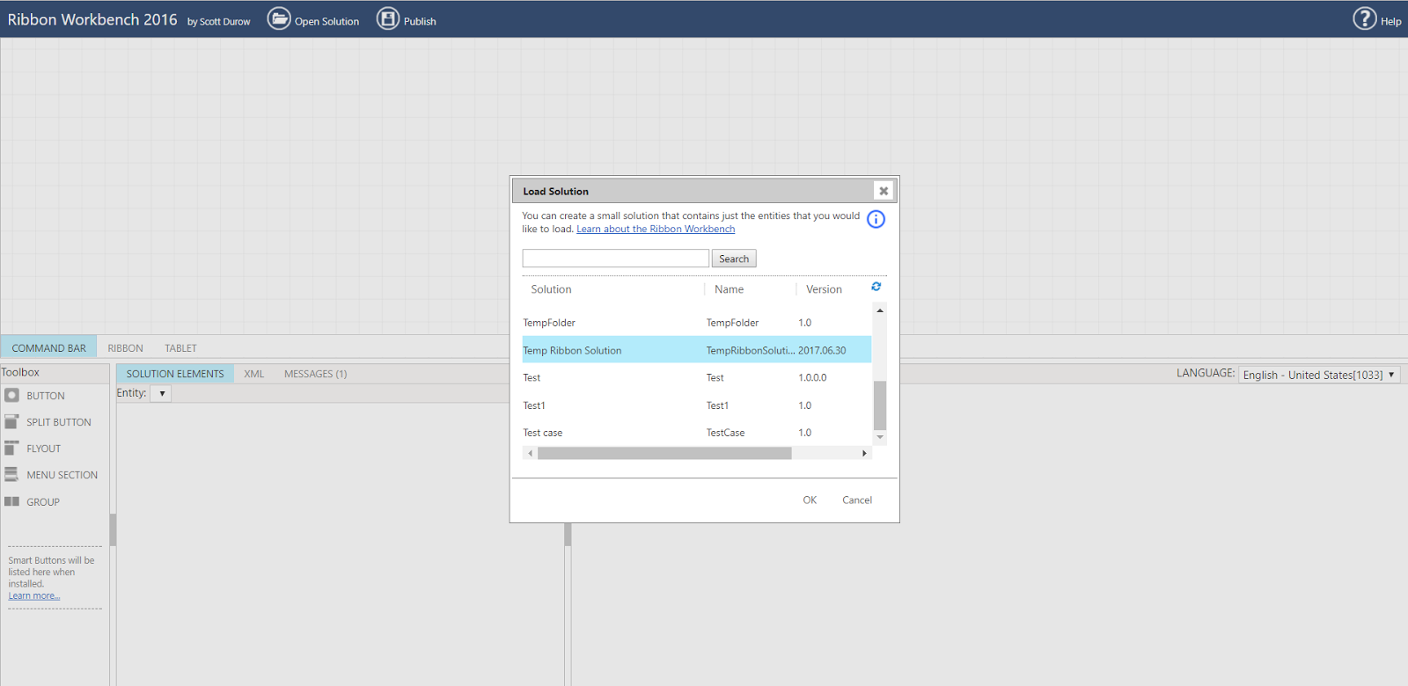This screenshot has height=686, width=1408.
Task: Select the Split Button toolbox icon
Action: [11, 421]
